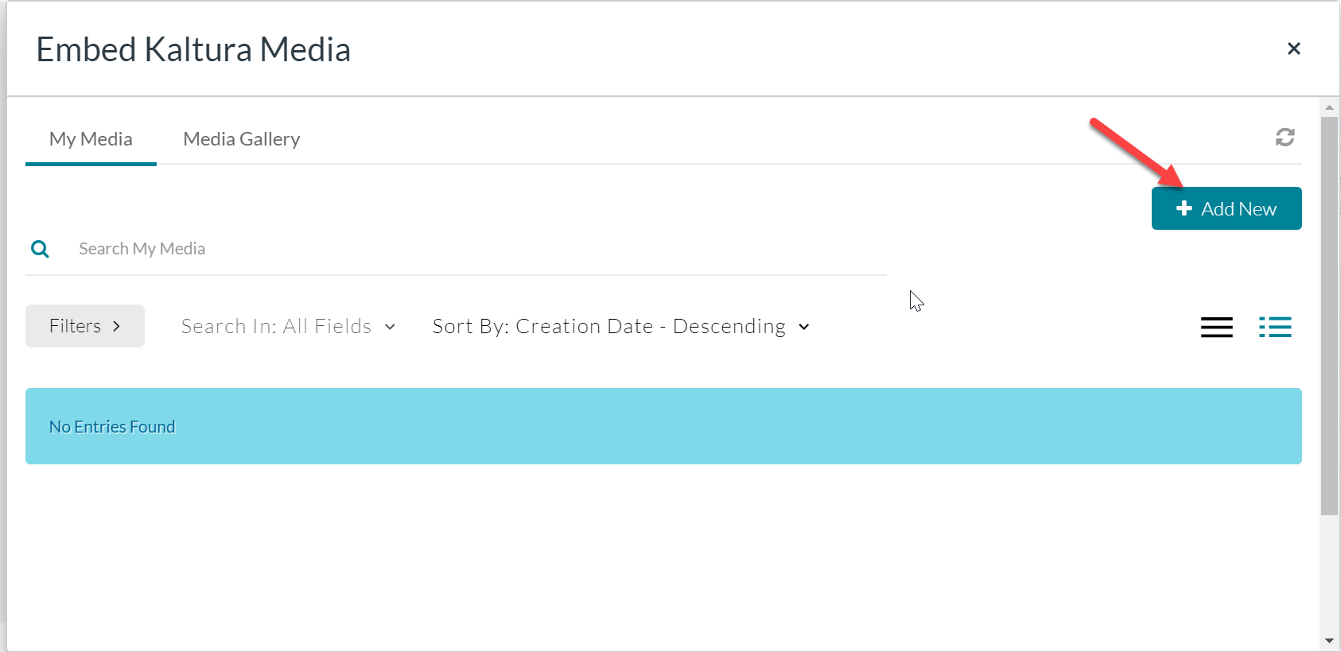Screen dimensions: 1341x652
Task: Click the scrollbar down arrow
Action: (x=1329, y=641)
